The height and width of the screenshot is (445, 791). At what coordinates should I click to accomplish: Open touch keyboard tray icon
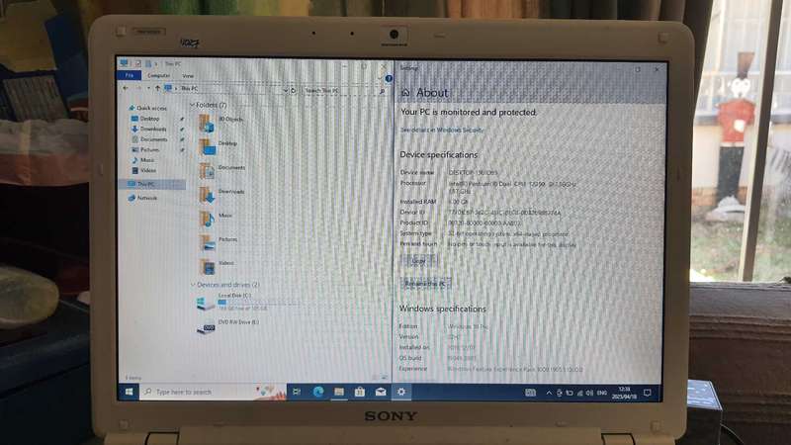click(530, 393)
